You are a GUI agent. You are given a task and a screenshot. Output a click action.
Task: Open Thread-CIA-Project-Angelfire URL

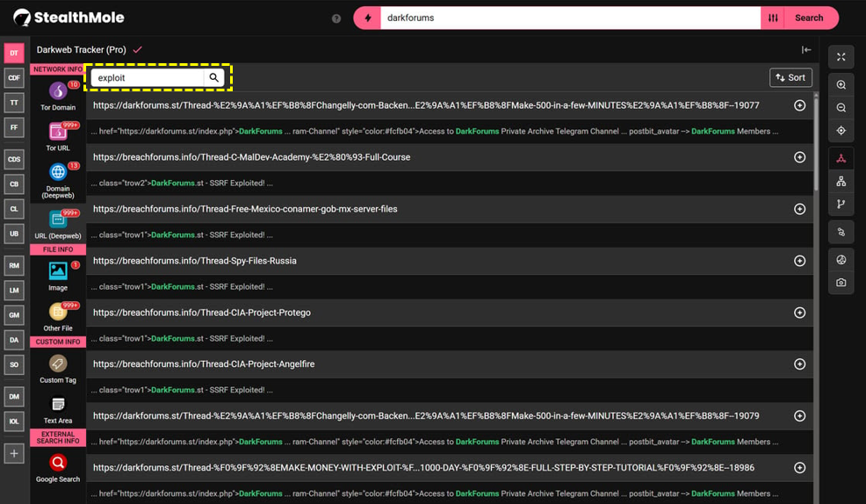[x=204, y=364]
